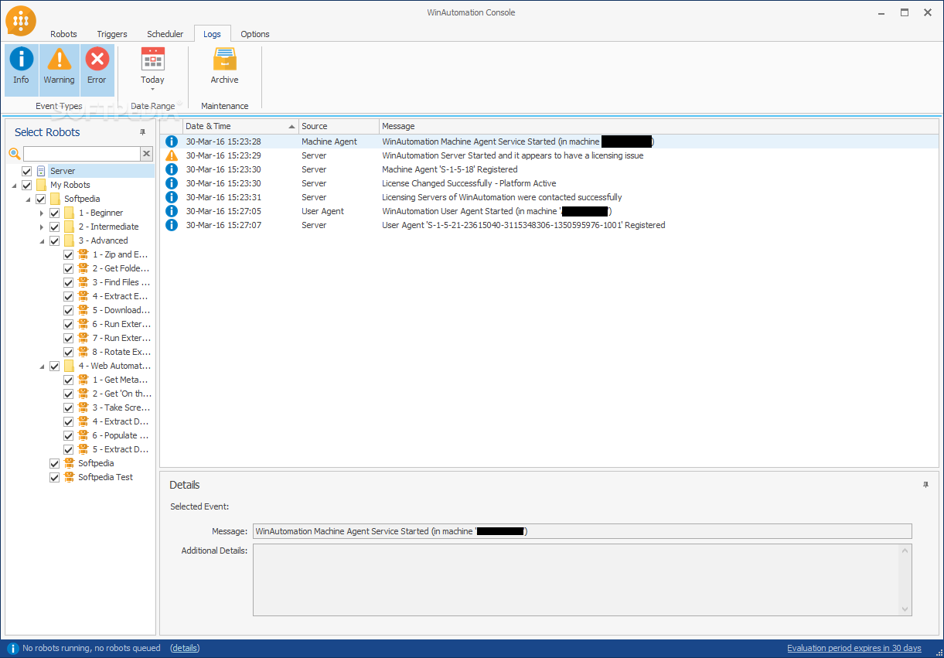Uncheck the 4 - Extract E... robot checkbox
This screenshot has width=944, height=658.
(x=69, y=296)
